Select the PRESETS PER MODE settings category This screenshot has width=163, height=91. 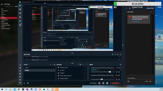click(x=5, y=29)
